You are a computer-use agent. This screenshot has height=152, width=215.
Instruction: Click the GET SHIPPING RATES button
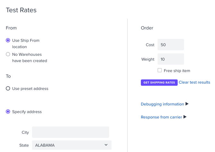pos(159,83)
